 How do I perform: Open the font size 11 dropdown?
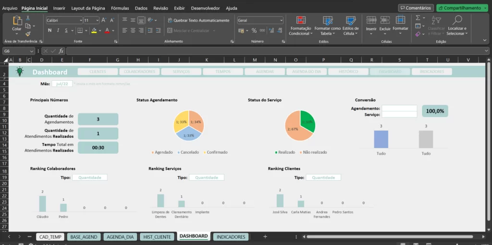pyautogui.click(x=97, y=20)
